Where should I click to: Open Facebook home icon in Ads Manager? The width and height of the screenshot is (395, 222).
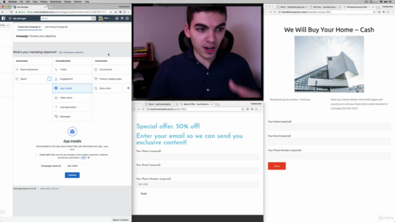coord(3,18)
